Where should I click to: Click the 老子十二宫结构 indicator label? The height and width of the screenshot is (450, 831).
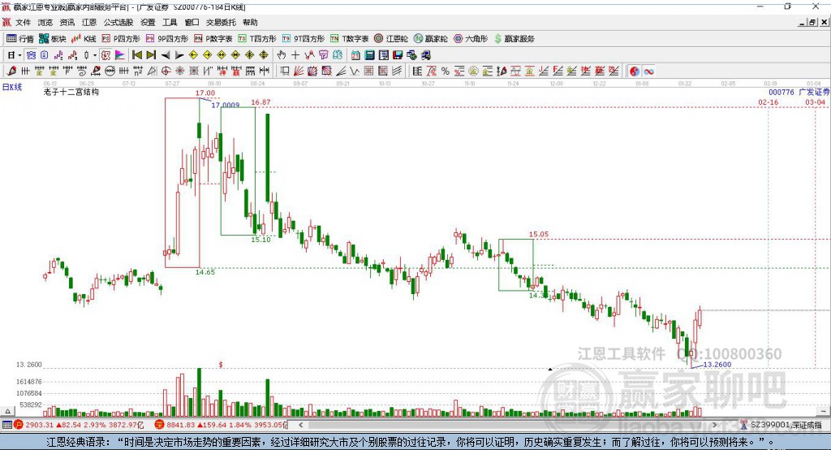coord(71,92)
